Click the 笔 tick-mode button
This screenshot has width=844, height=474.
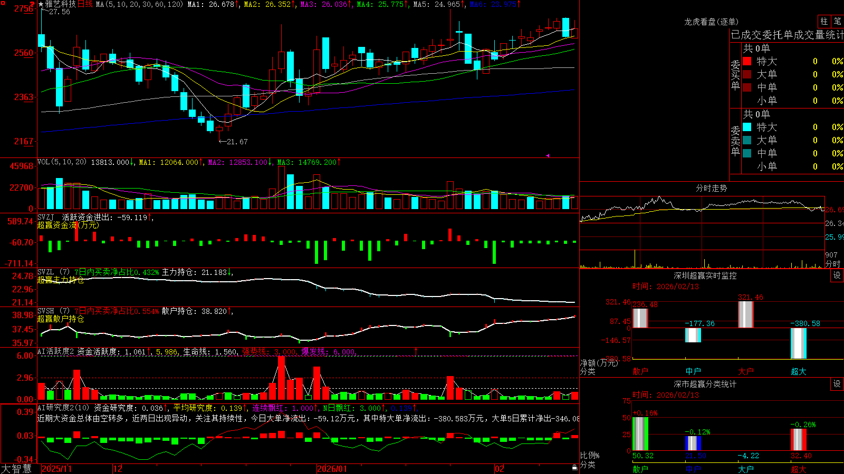pos(837,21)
